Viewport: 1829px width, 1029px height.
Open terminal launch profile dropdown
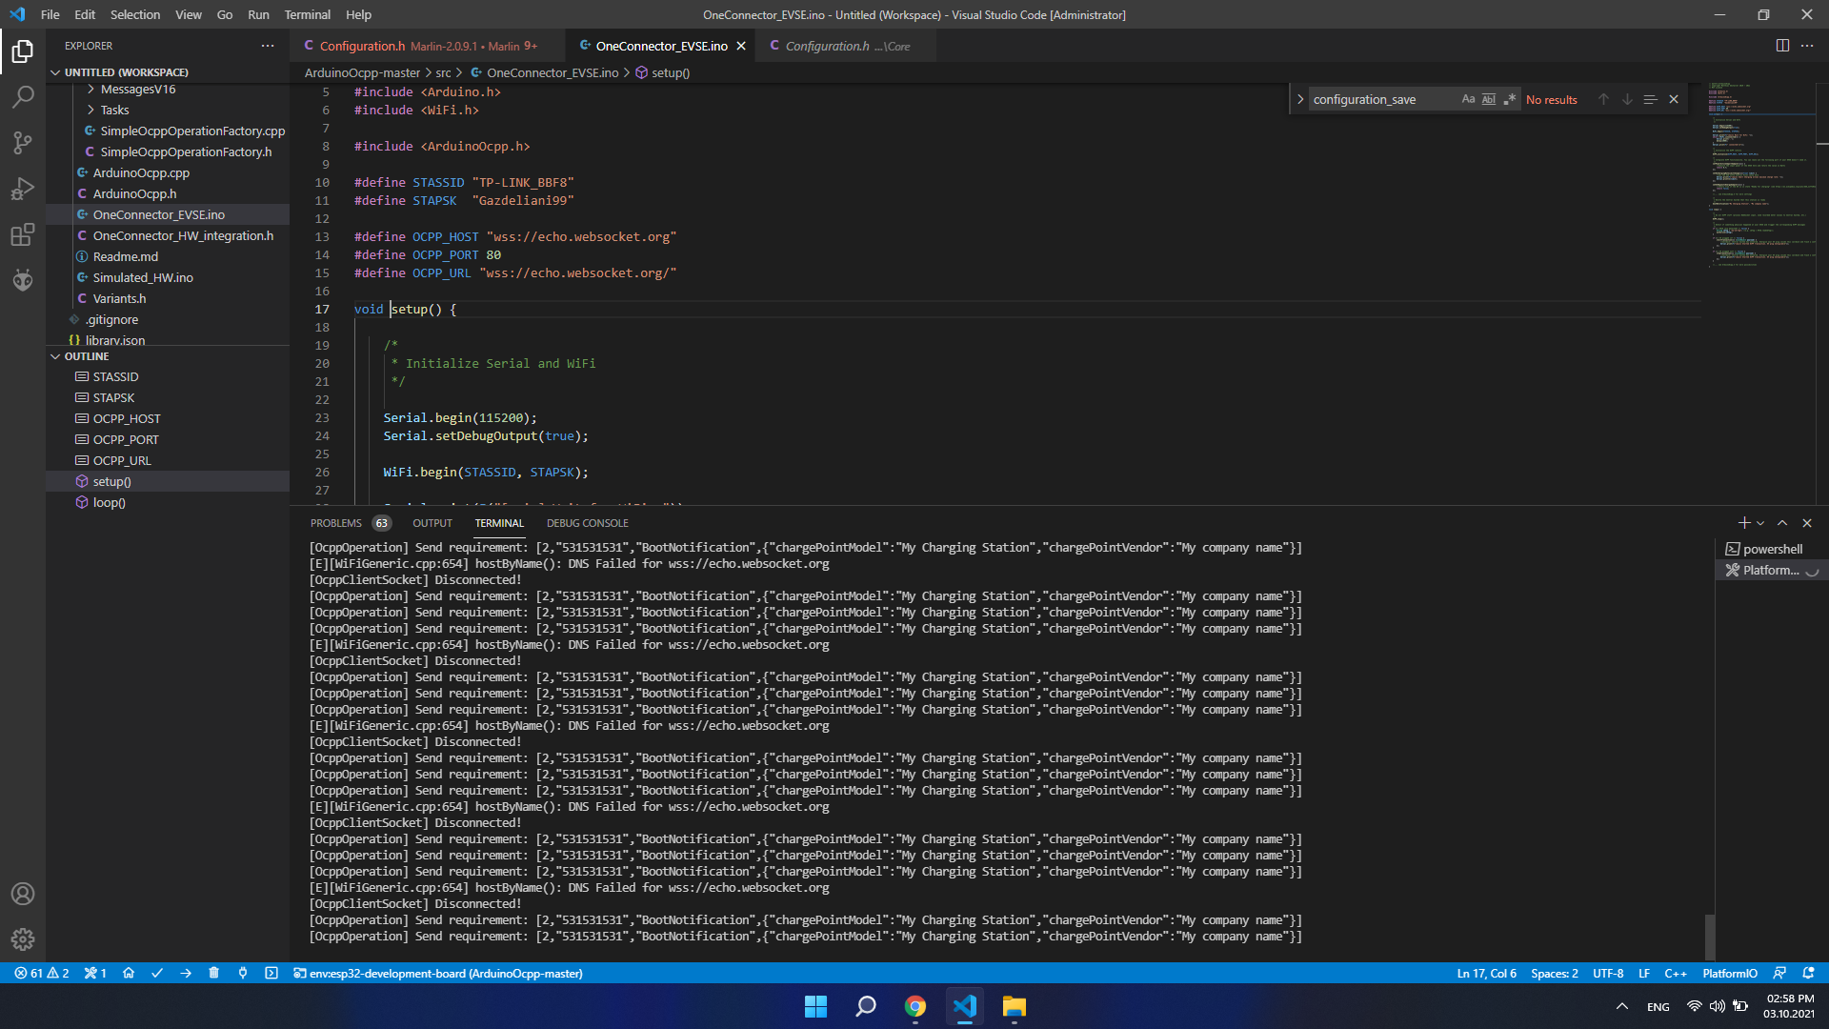tap(1760, 523)
